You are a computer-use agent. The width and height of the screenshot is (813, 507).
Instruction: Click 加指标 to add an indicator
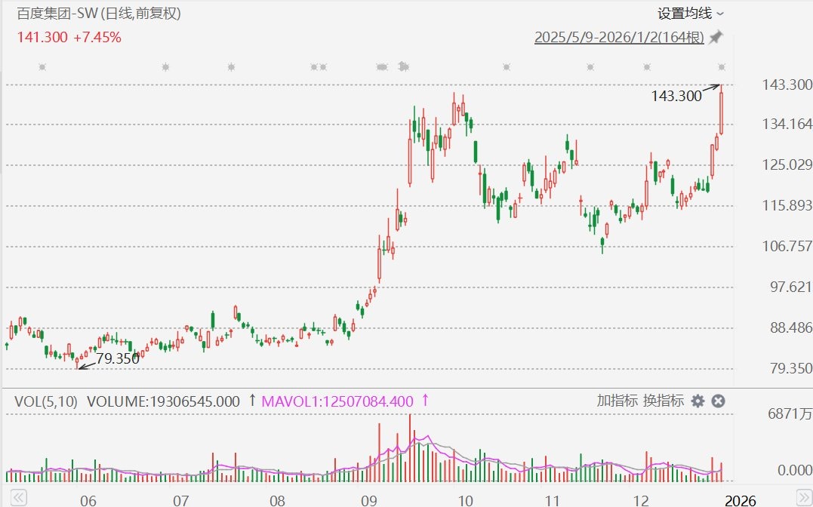[x=617, y=401]
